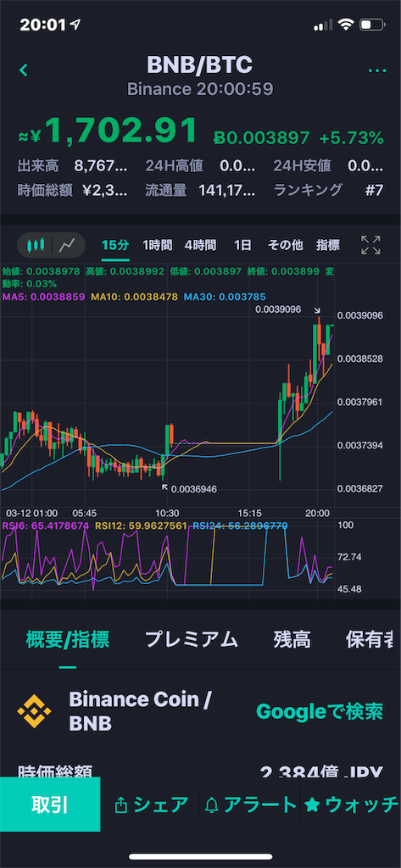Select the 1時間 timeframe tab
Viewport: 401px width, 868px height.
[x=157, y=245]
